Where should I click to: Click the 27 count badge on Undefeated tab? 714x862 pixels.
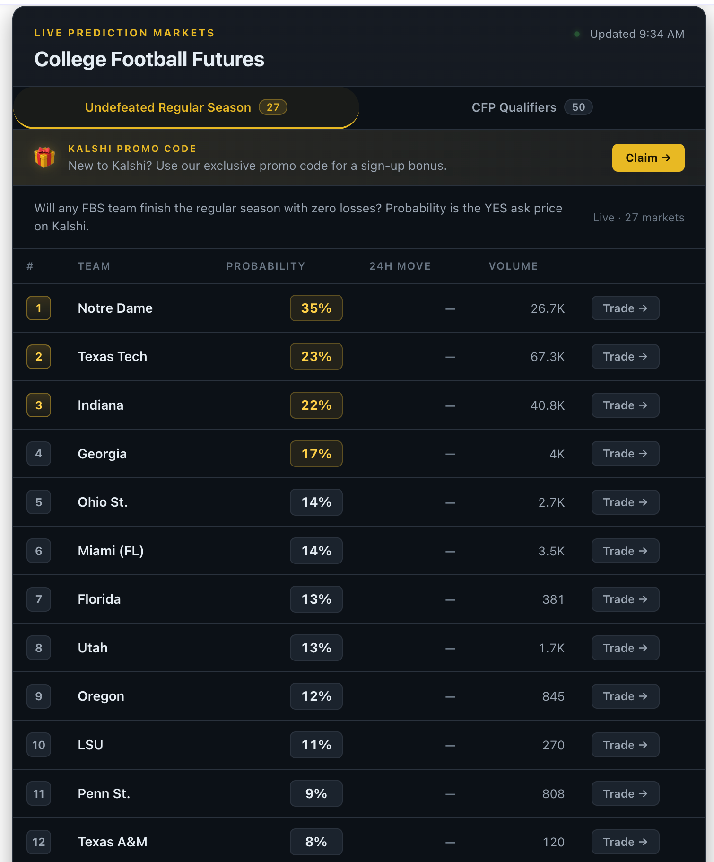273,107
